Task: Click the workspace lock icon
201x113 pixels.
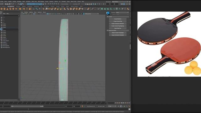Action: (x=130, y=2)
